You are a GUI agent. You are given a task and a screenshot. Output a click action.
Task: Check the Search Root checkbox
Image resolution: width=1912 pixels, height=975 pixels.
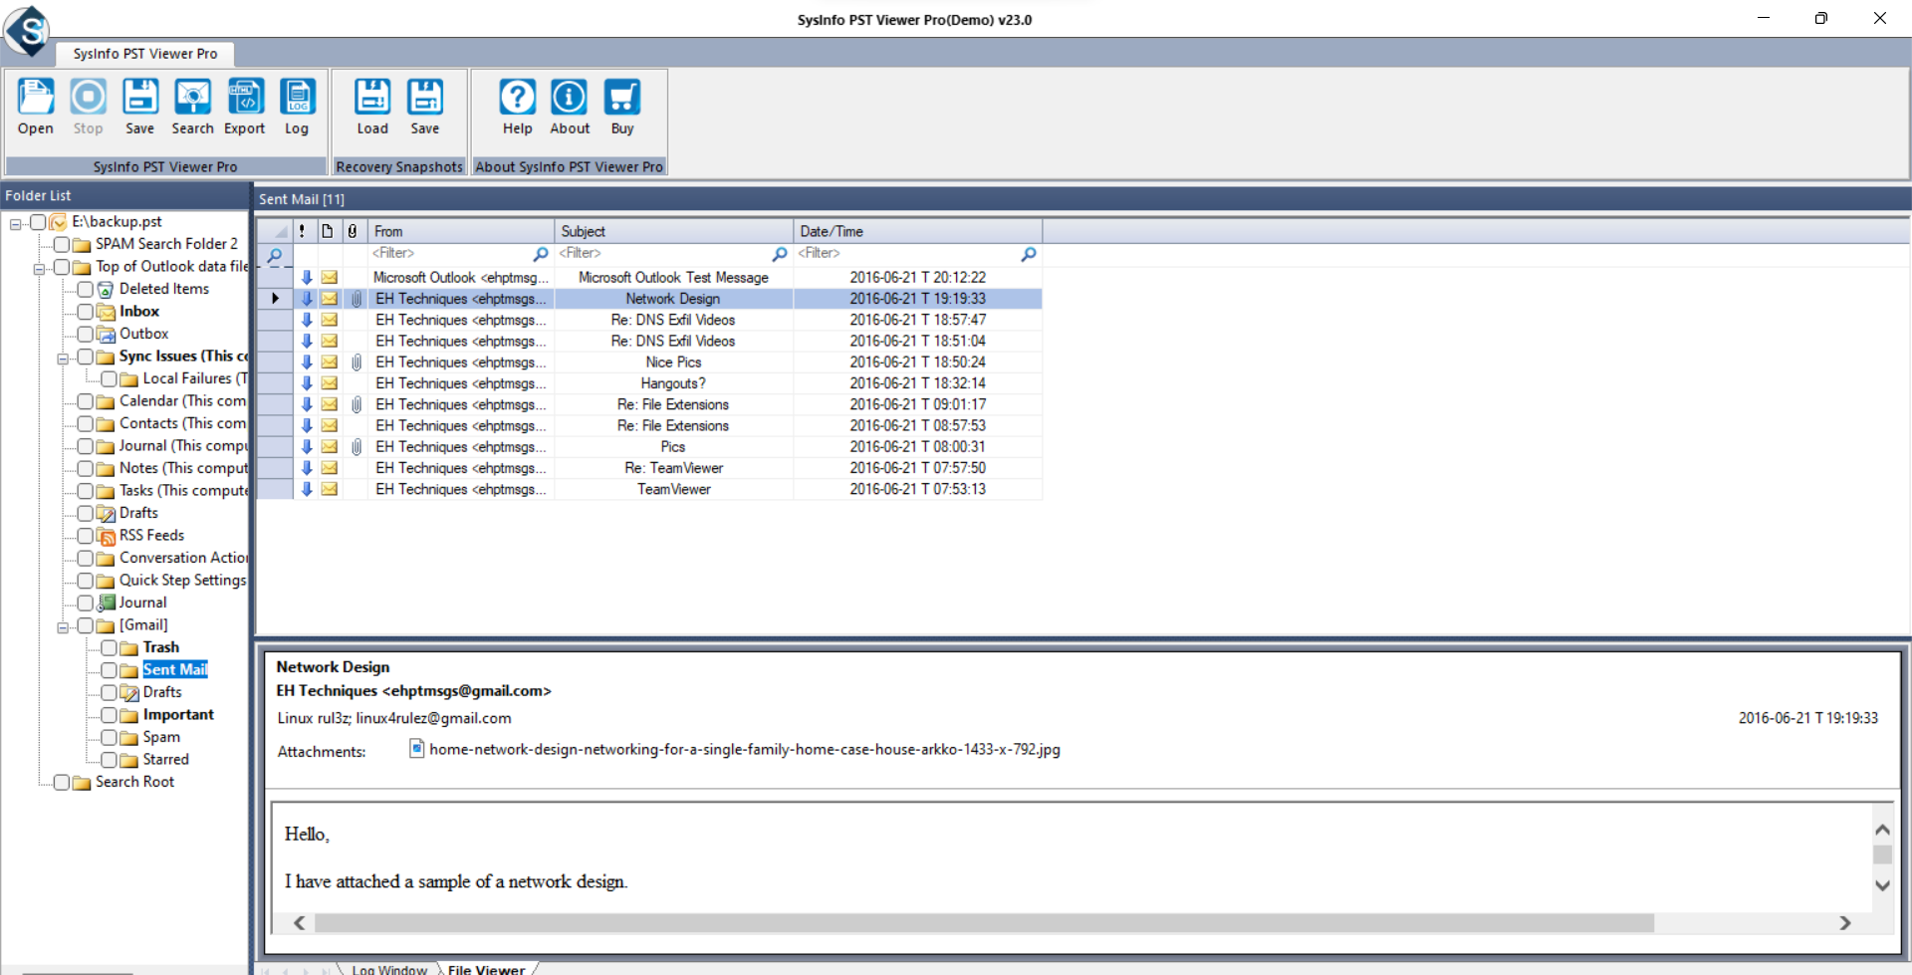62,782
